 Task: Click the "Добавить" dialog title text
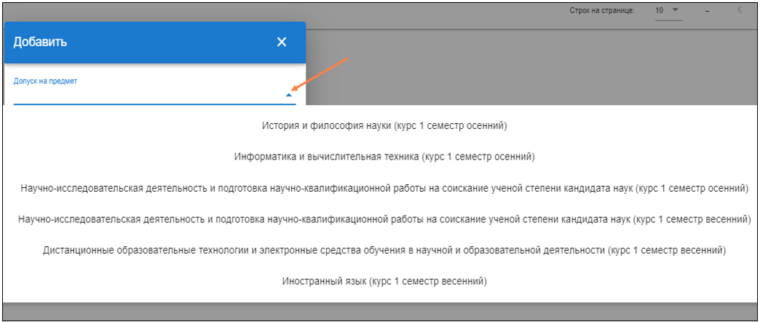pos(41,42)
